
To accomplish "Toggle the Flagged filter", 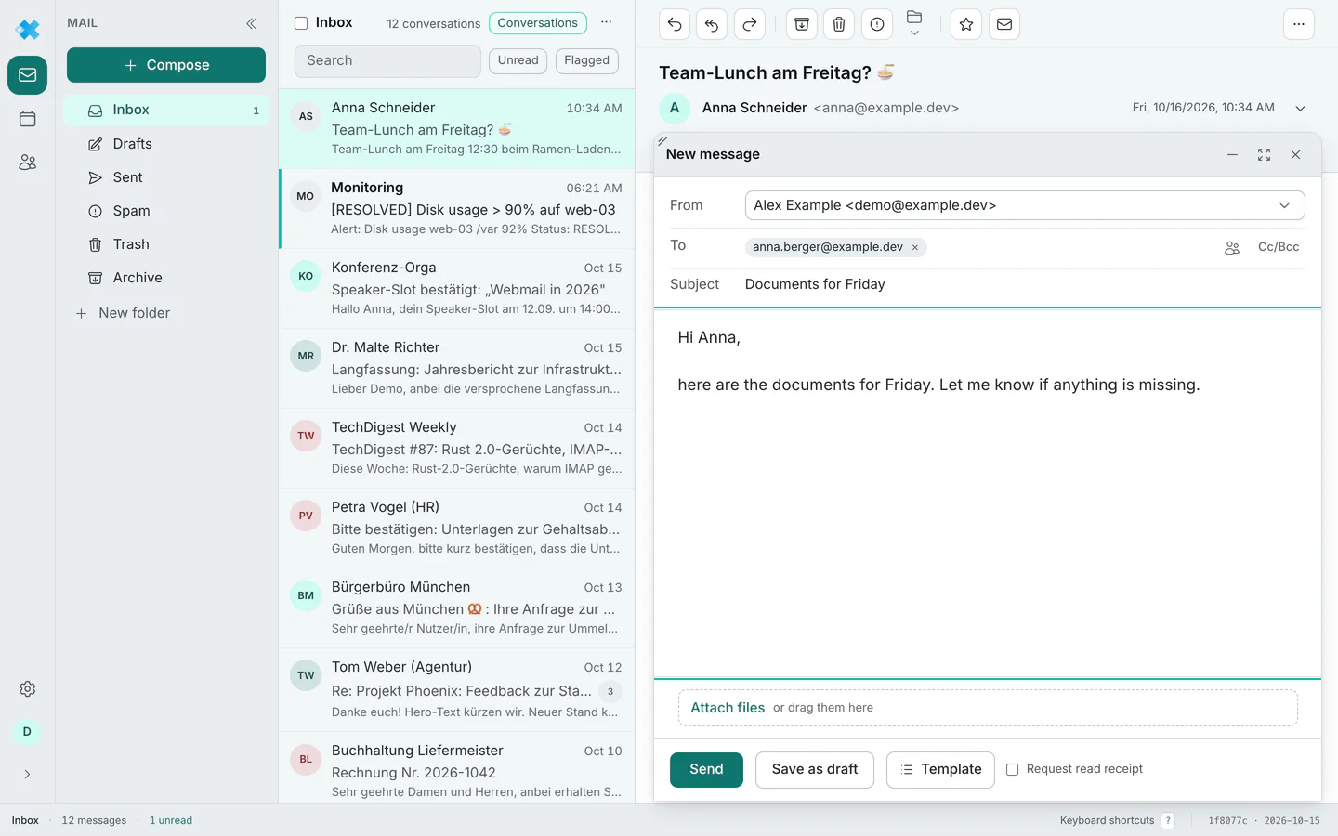I will 587,60.
